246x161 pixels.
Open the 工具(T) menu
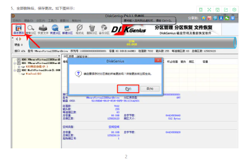[52, 21]
